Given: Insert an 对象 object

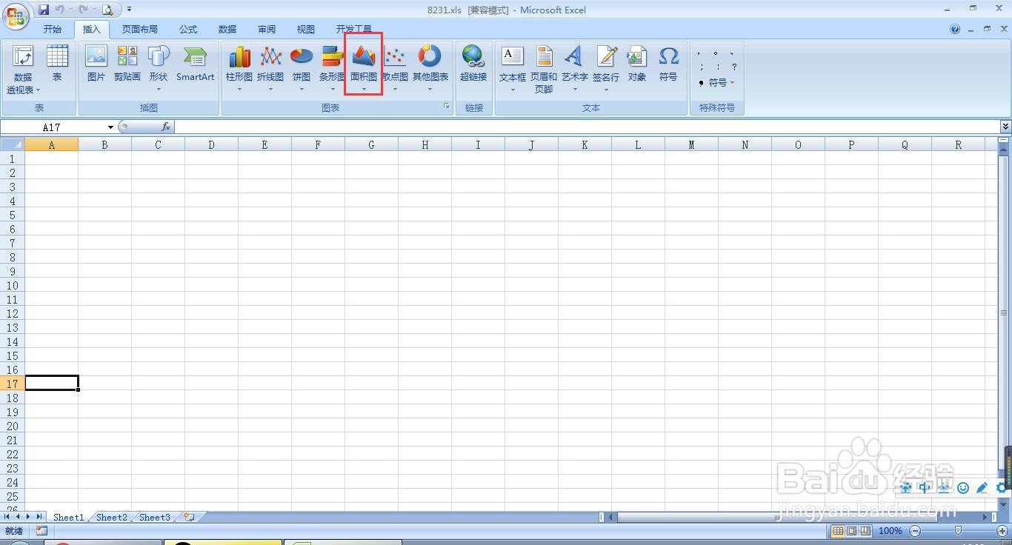Looking at the screenshot, I should tap(637, 64).
